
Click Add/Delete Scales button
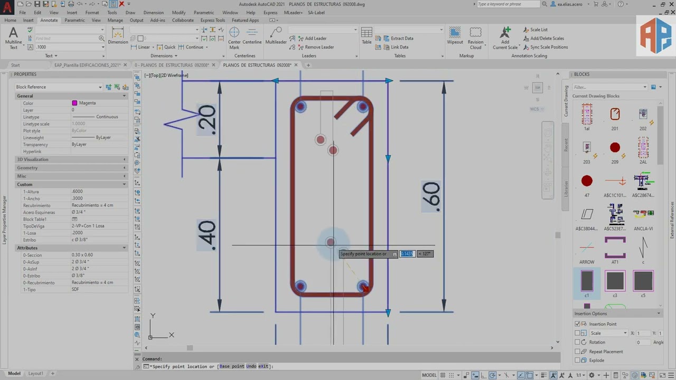point(543,38)
